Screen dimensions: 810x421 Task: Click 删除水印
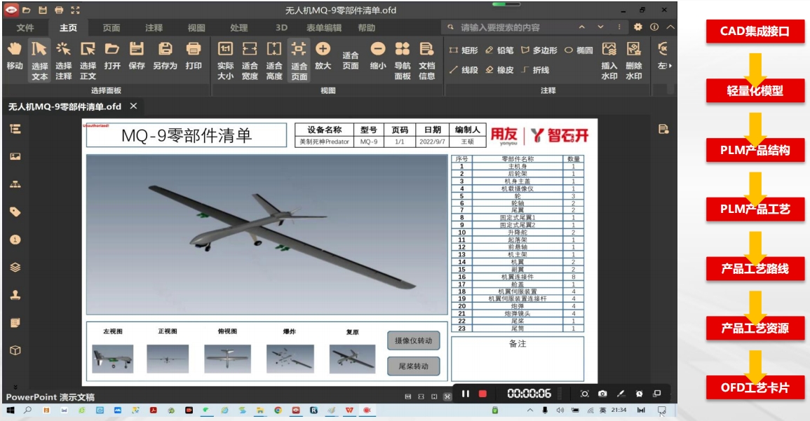click(x=633, y=60)
